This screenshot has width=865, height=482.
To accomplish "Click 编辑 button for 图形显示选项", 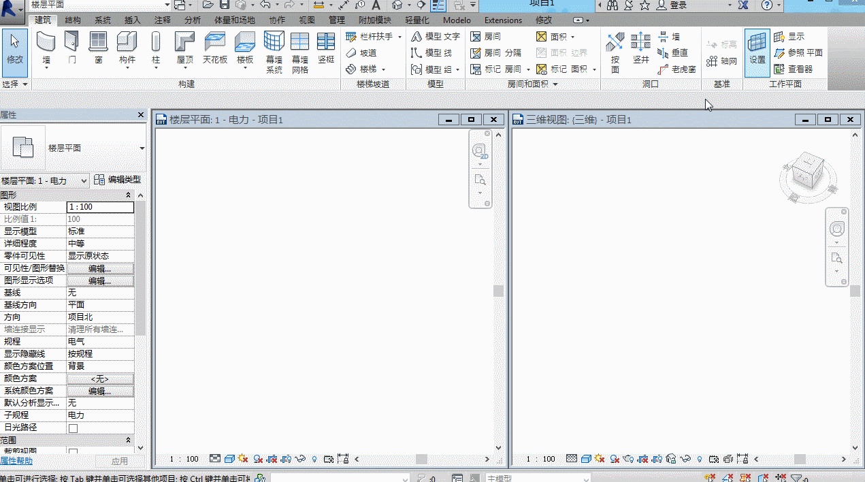I will (100, 280).
